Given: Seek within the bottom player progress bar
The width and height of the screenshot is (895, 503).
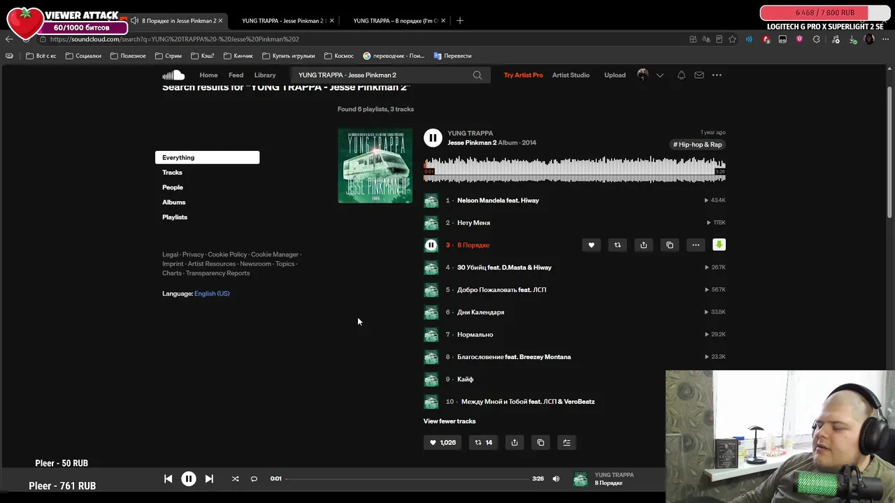Looking at the screenshot, I should [407, 479].
